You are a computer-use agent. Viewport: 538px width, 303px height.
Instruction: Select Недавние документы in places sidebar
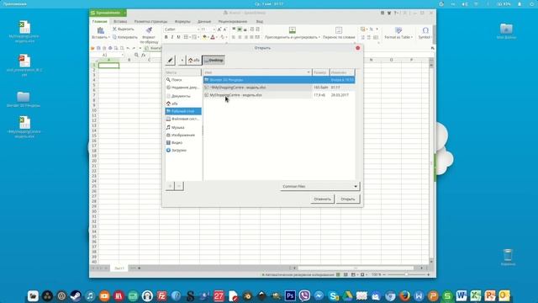[183, 88]
